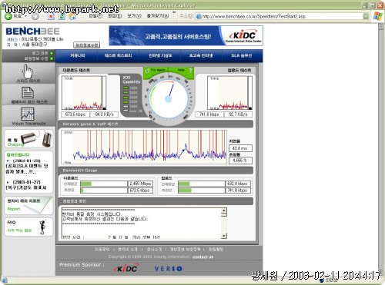
Task: Click the 100K VOD Capability indicator
Action: pos(131,88)
